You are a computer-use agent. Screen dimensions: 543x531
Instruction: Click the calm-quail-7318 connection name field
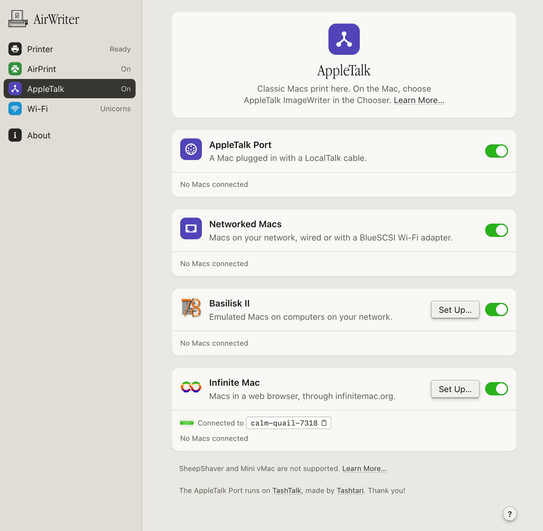(288, 423)
